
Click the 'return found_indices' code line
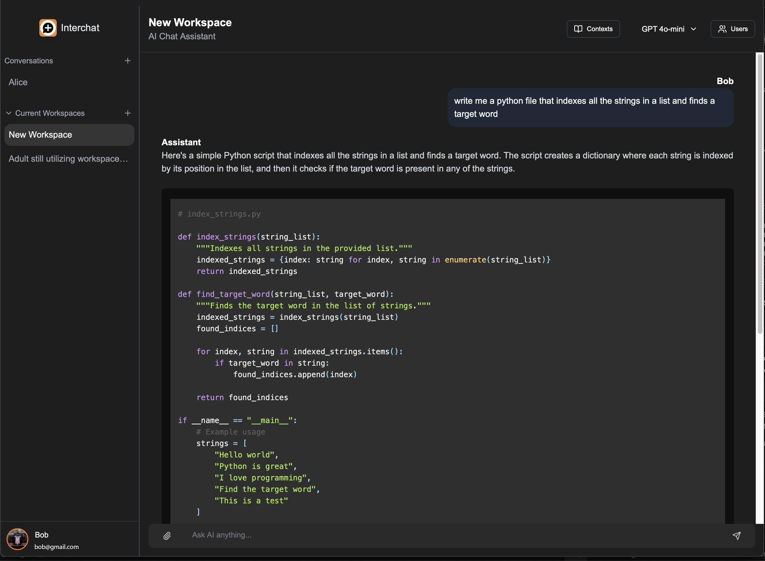(x=242, y=397)
